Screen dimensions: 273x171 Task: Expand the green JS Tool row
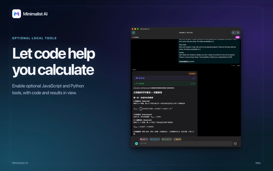[165, 83]
